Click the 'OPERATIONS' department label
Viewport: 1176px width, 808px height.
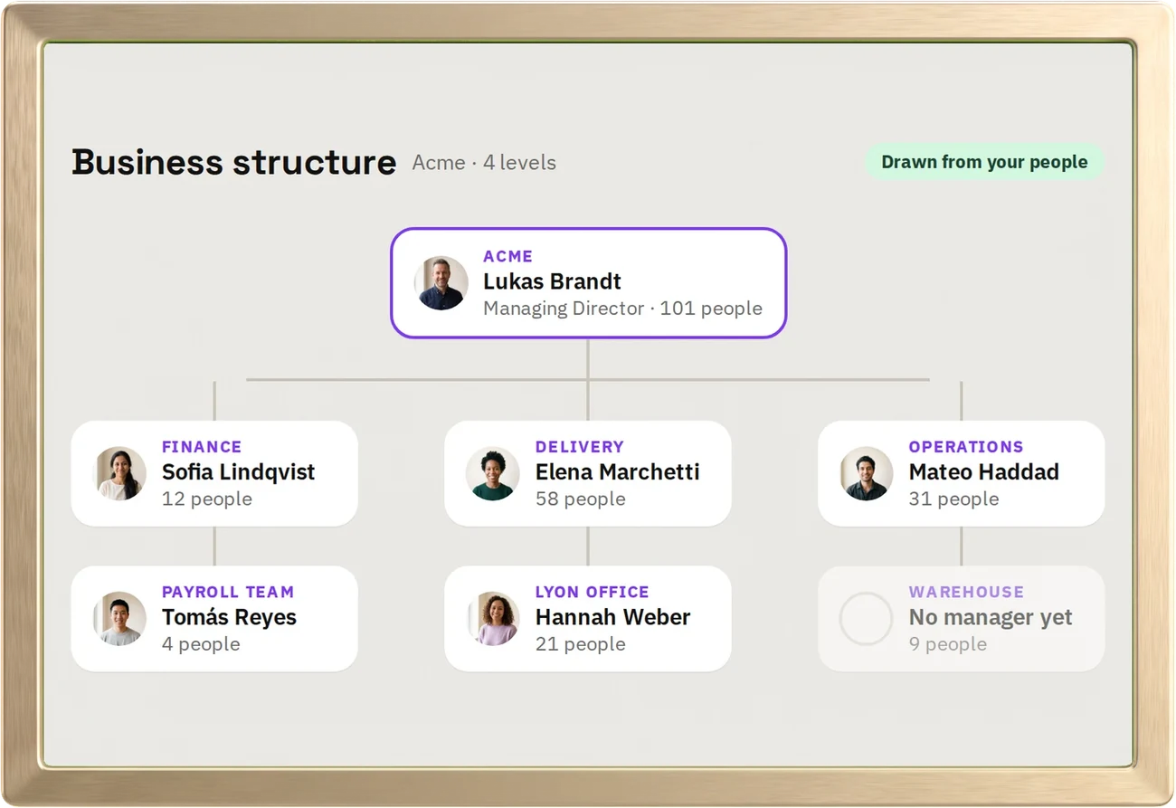pyautogui.click(x=966, y=447)
